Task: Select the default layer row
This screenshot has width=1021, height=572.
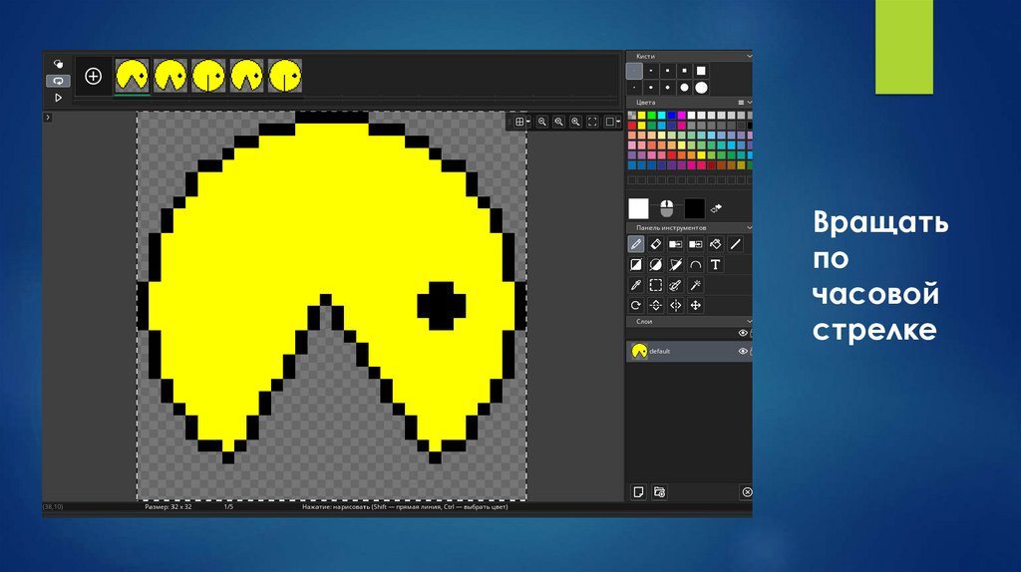Action: (x=689, y=351)
